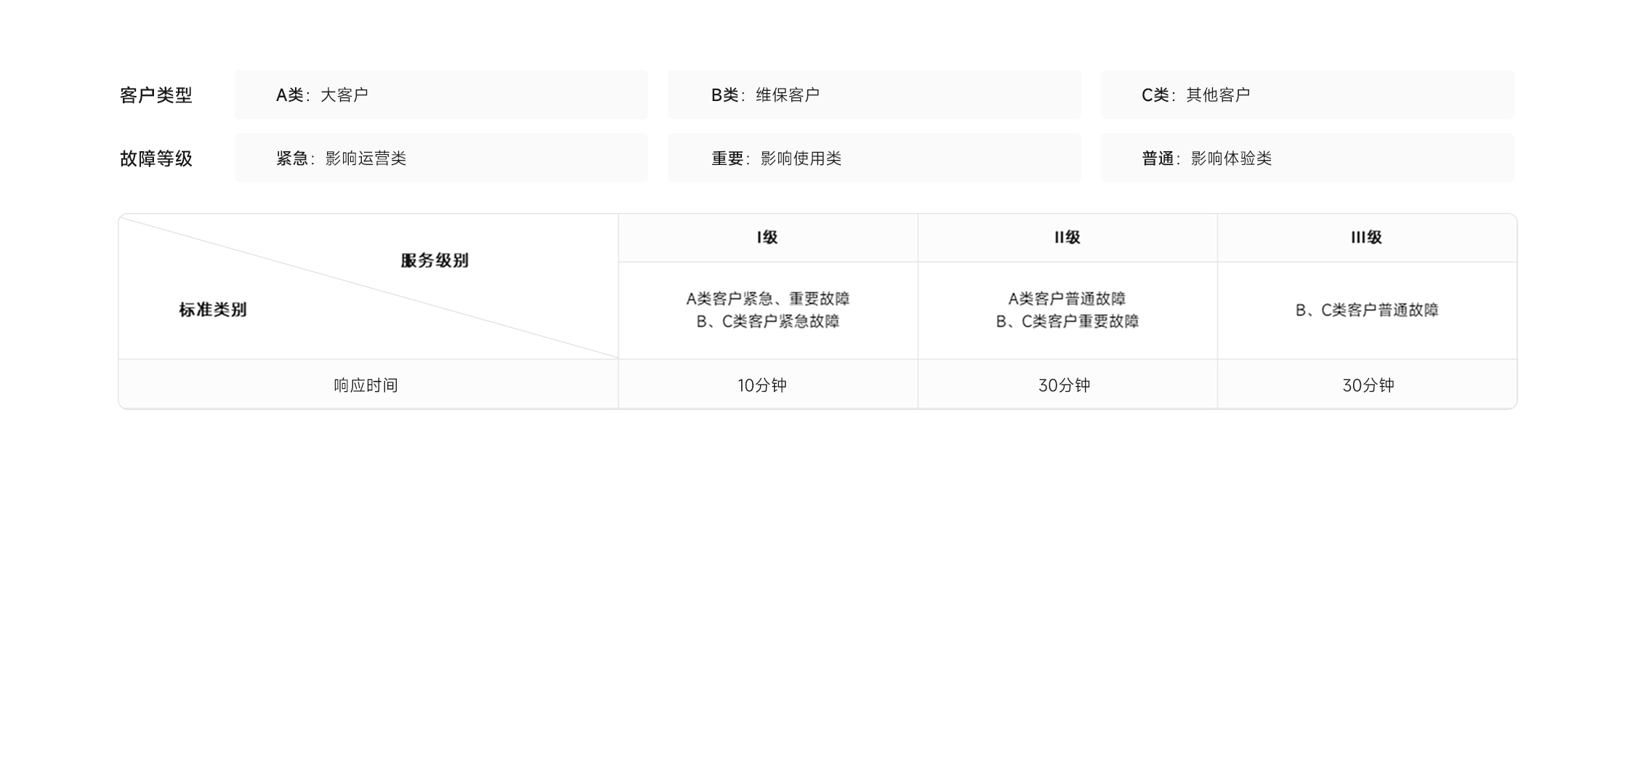Click the A类客户普通故障 description cell
The image size is (1635, 777).
(x=1067, y=310)
